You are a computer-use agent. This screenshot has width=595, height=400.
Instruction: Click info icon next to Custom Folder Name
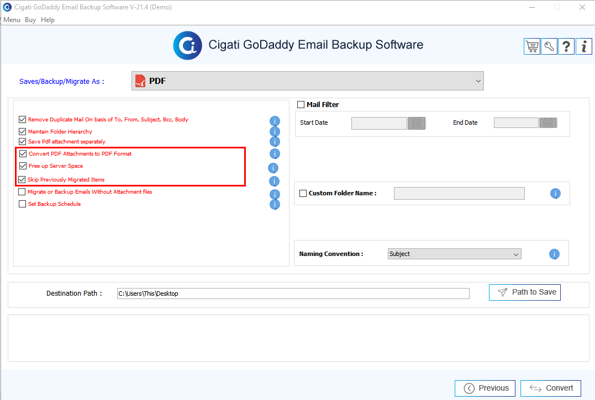(x=556, y=194)
